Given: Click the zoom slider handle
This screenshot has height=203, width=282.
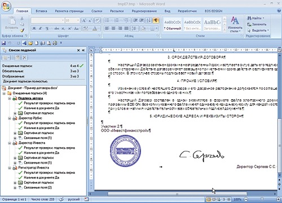Looking at the screenshot, I should click(262, 199).
